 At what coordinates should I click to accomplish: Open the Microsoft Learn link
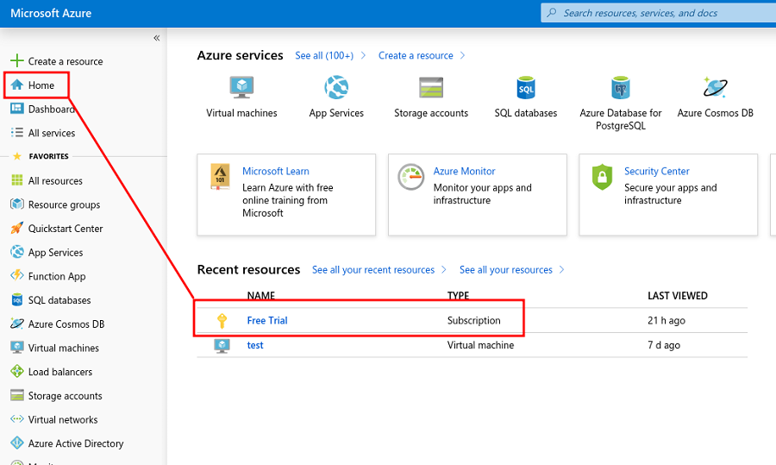(276, 171)
